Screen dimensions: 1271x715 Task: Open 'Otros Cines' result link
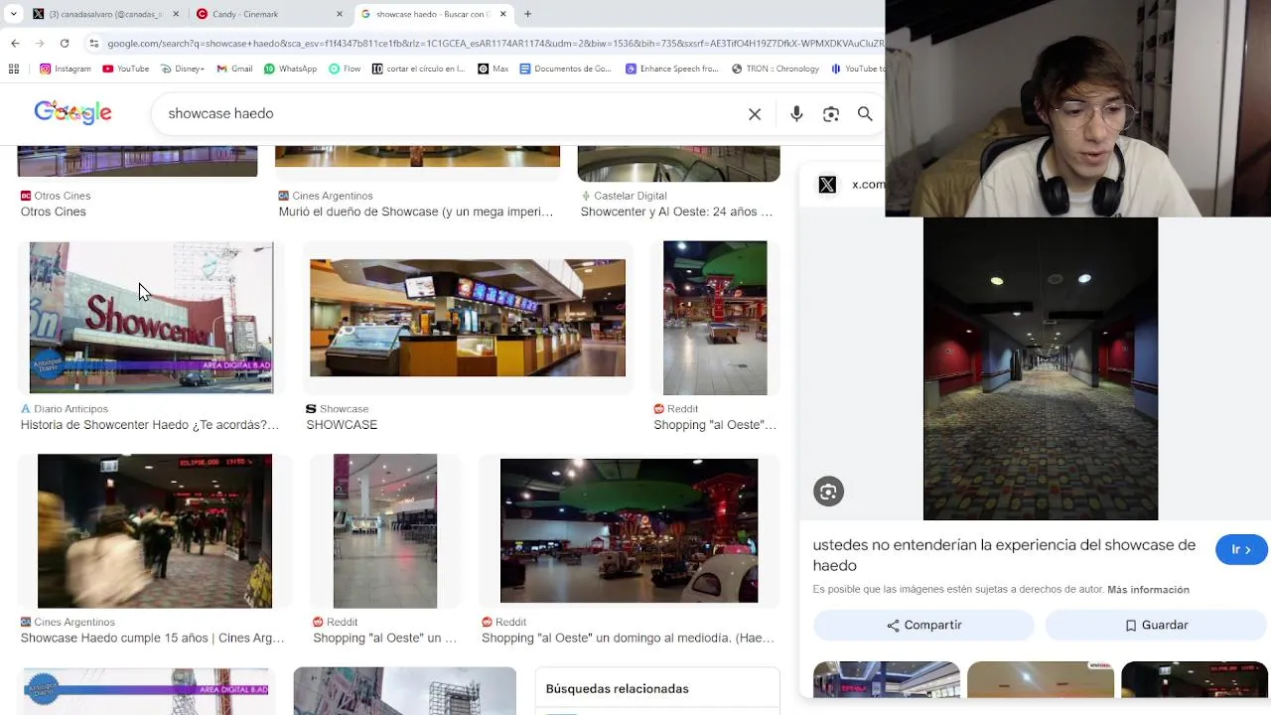54,212
